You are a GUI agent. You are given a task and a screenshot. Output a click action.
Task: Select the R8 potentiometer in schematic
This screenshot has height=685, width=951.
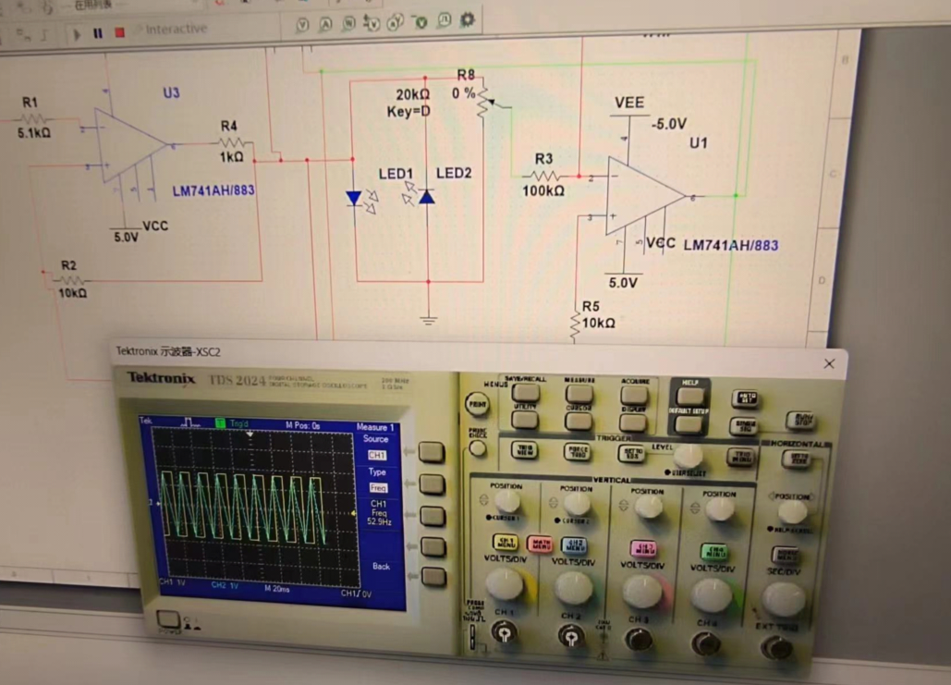point(484,102)
